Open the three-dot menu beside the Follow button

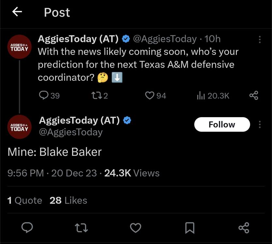[260, 124]
